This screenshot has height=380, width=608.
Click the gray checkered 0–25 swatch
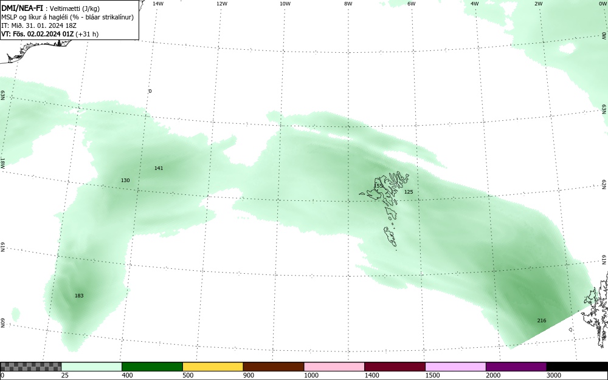pyautogui.click(x=30, y=367)
